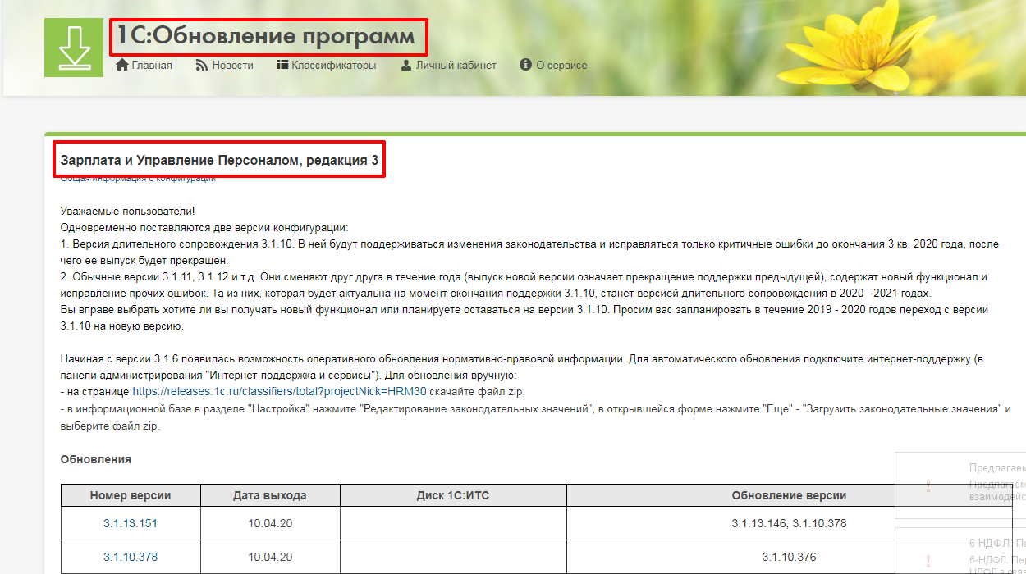Click the Обновление версии column header

(x=789, y=495)
